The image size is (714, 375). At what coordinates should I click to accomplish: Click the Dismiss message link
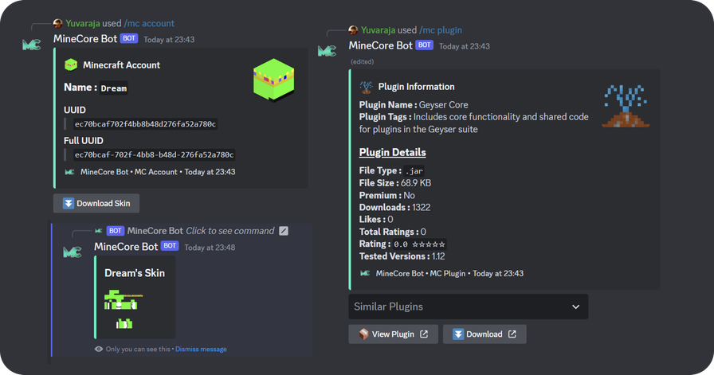(201, 349)
